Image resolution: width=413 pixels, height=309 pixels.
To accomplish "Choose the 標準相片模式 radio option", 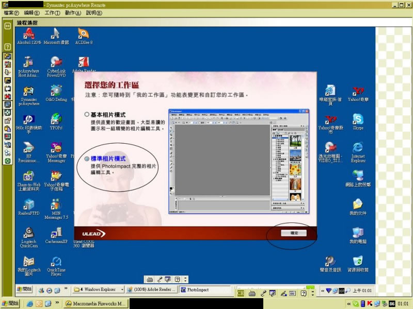I will tap(87, 159).
